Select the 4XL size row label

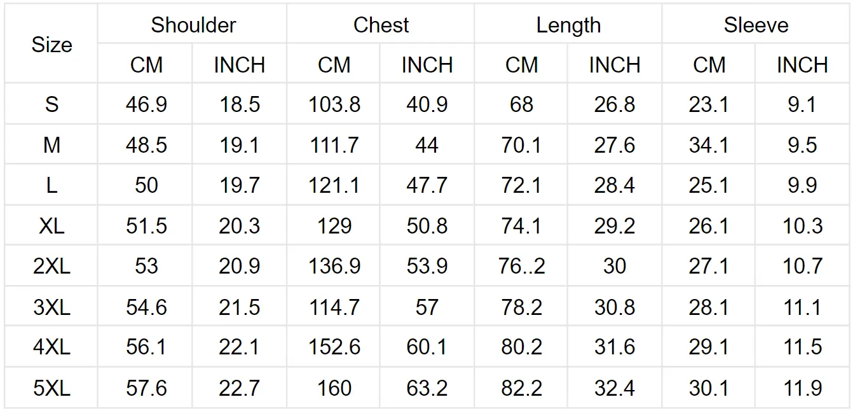(x=51, y=347)
